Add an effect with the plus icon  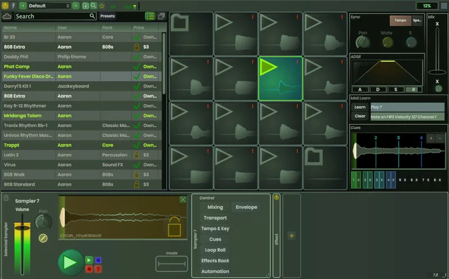coord(291,236)
